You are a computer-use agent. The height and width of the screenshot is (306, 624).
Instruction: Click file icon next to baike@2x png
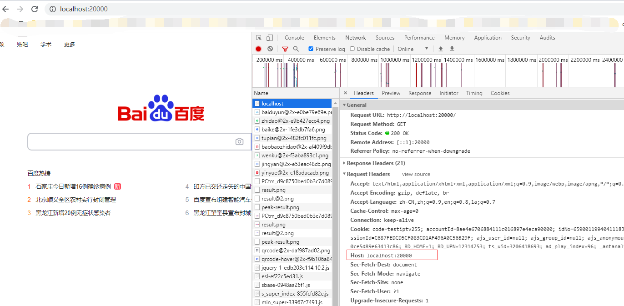pos(257,130)
